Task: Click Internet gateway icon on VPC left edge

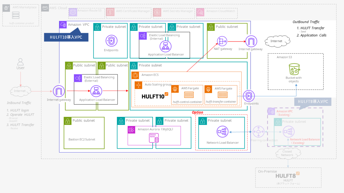Action: pos(59,91)
